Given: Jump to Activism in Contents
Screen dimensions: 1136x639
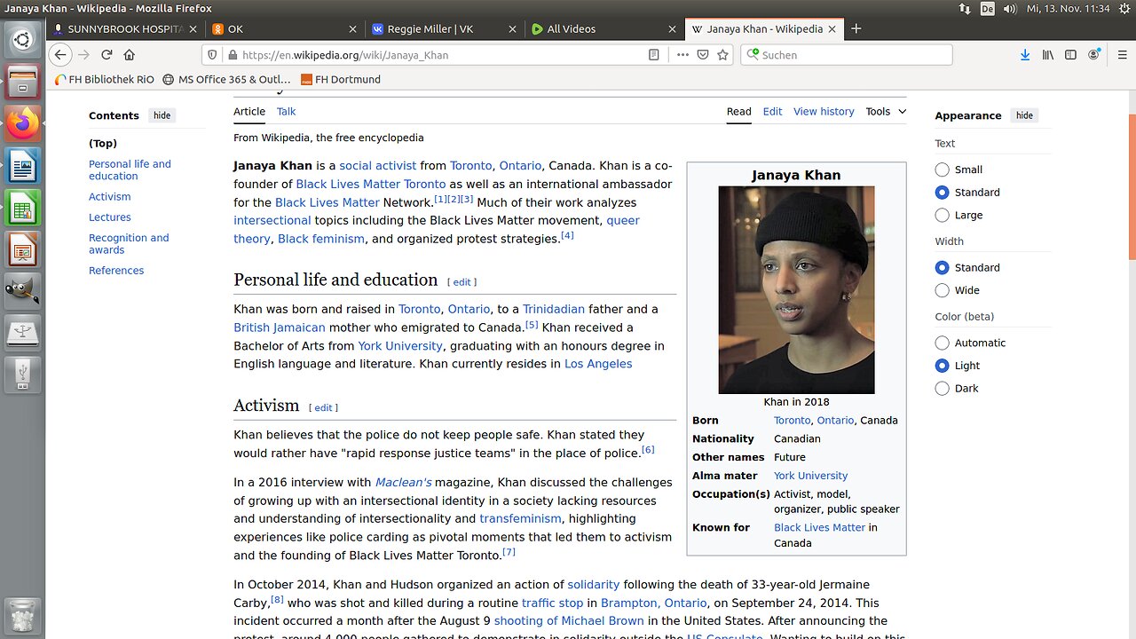Looking at the screenshot, I should pos(110,196).
